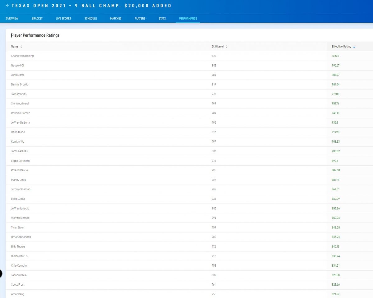Click the 996.67 effective rating

pyautogui.click(x=336, y=66)
